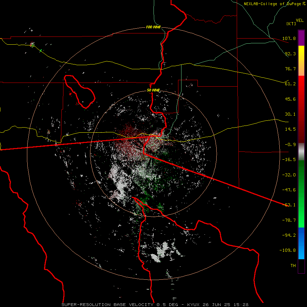This screenshot has width=307, height=307.
Task: Click the -78.7 velocity scale value
Action: [289, 220]
